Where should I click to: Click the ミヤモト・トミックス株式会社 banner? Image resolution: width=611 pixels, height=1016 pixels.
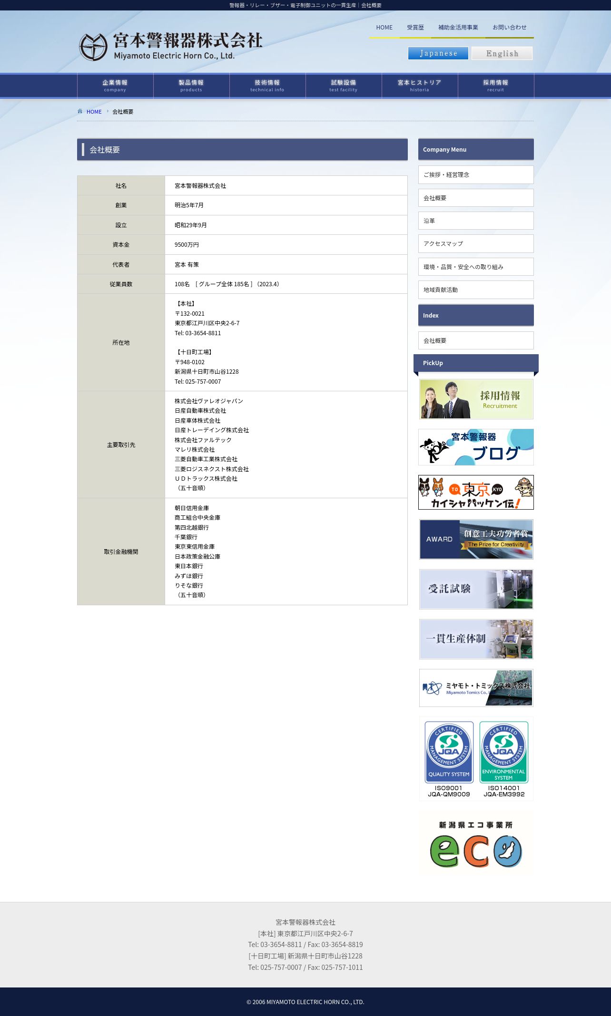click(x=476, y=688)
